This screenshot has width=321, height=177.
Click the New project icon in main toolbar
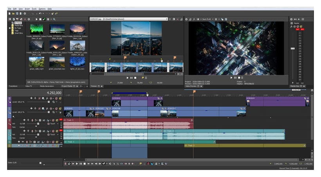click(9, 14)
